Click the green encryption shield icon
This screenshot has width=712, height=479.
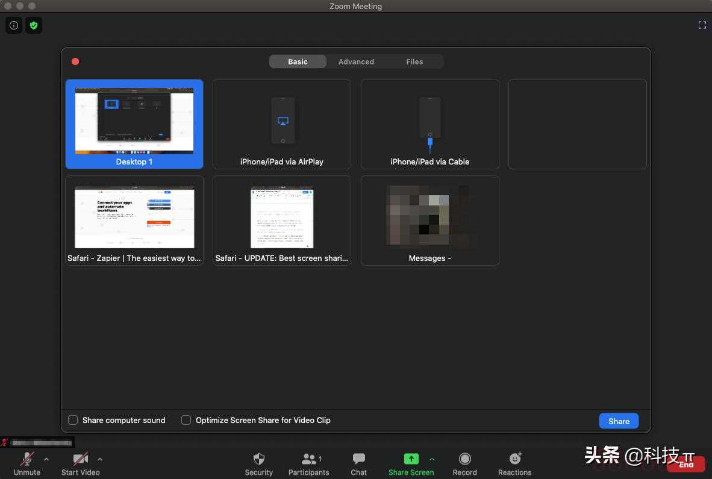pos(34,25)
